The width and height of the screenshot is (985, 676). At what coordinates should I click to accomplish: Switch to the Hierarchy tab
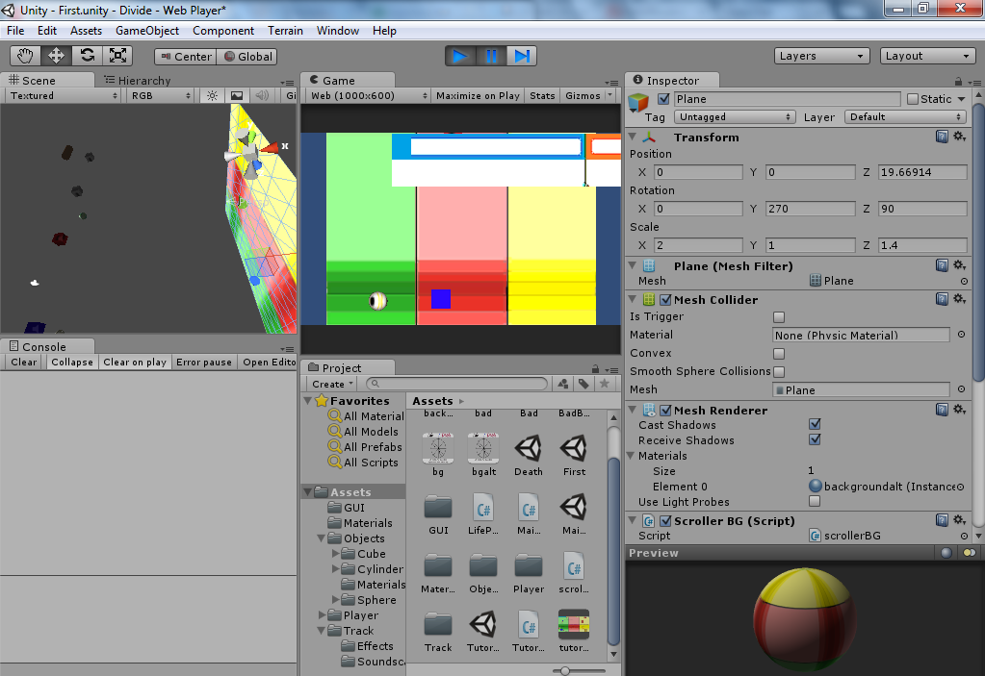(138, 80)
